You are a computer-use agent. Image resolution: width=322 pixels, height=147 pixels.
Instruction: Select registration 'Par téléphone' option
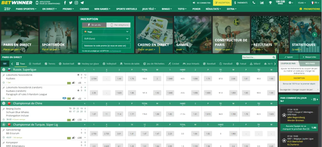(119, 25)
